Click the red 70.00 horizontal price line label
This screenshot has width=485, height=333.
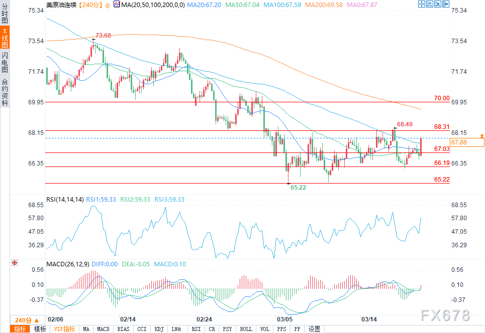click(x=442, y=98)
